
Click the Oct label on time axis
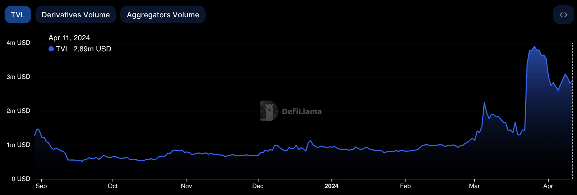pyautogui.click(x=113, y=186)
